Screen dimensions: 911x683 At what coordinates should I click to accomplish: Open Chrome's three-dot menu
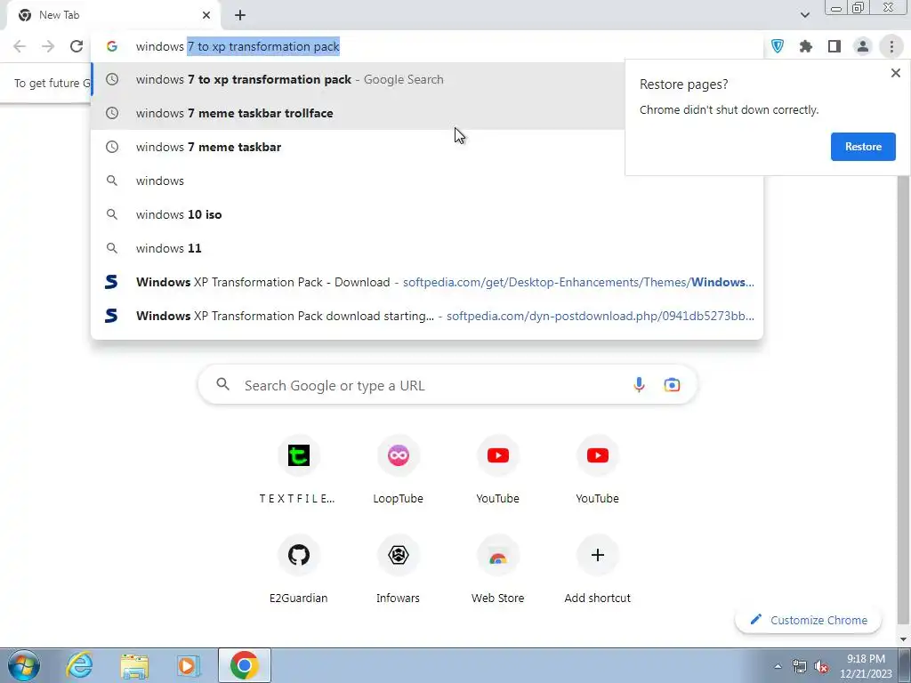pos(891,46)
